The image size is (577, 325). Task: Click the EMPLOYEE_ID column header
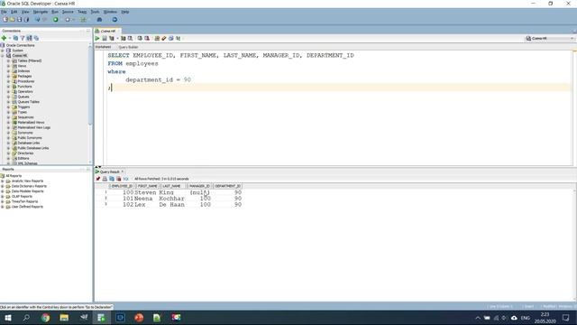coord(122,186)
